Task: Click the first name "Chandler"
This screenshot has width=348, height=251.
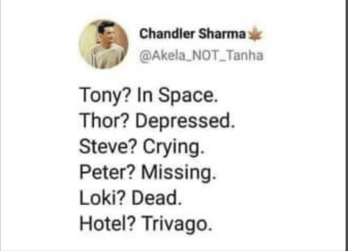Action: click(167, 34)
